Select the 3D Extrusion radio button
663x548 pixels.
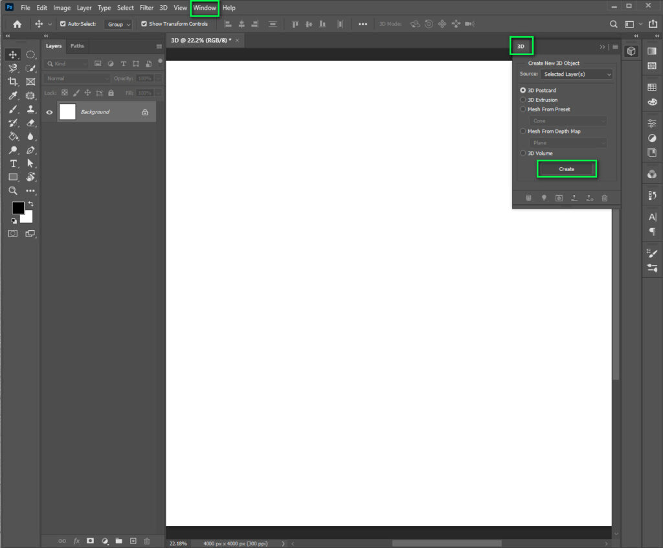pyautogui.click(x=523, y=100)
